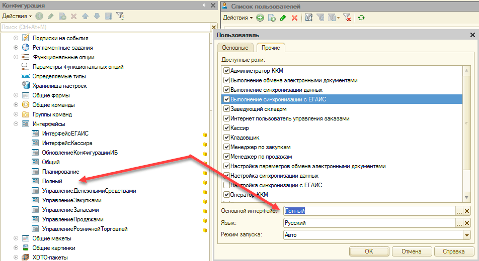
Task: Add a new user in Список пользователей
Action: (260, 18)
